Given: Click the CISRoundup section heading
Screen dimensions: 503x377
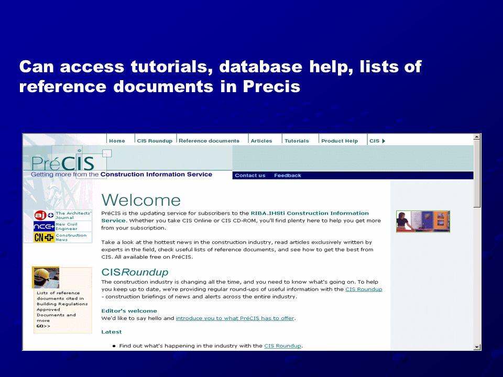Looking at the screenshot, I should [x=135, y=272].
